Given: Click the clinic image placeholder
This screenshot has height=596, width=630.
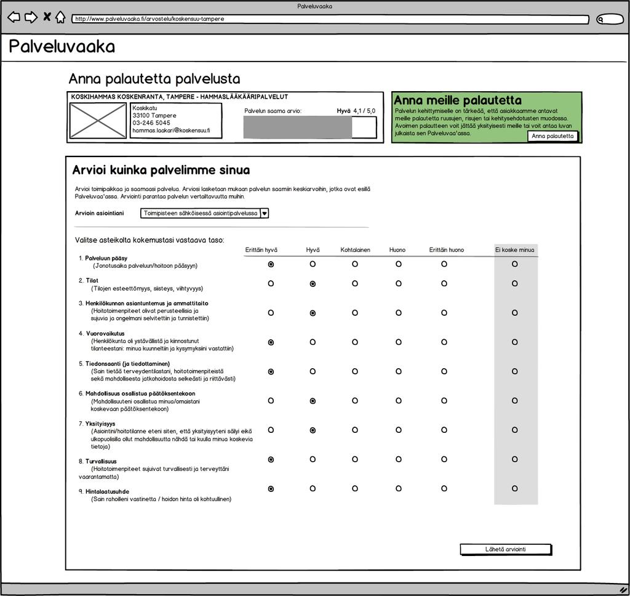Looking at the screenshot, I should click(x=98, y=121).
